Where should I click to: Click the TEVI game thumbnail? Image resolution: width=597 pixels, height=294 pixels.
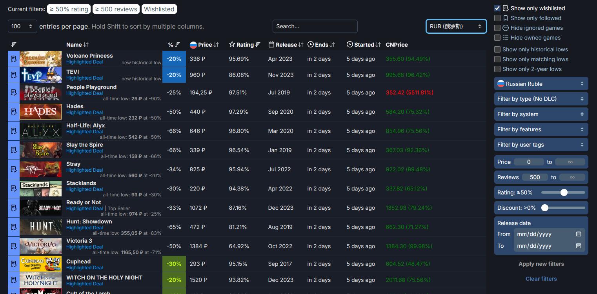[41, 75]
